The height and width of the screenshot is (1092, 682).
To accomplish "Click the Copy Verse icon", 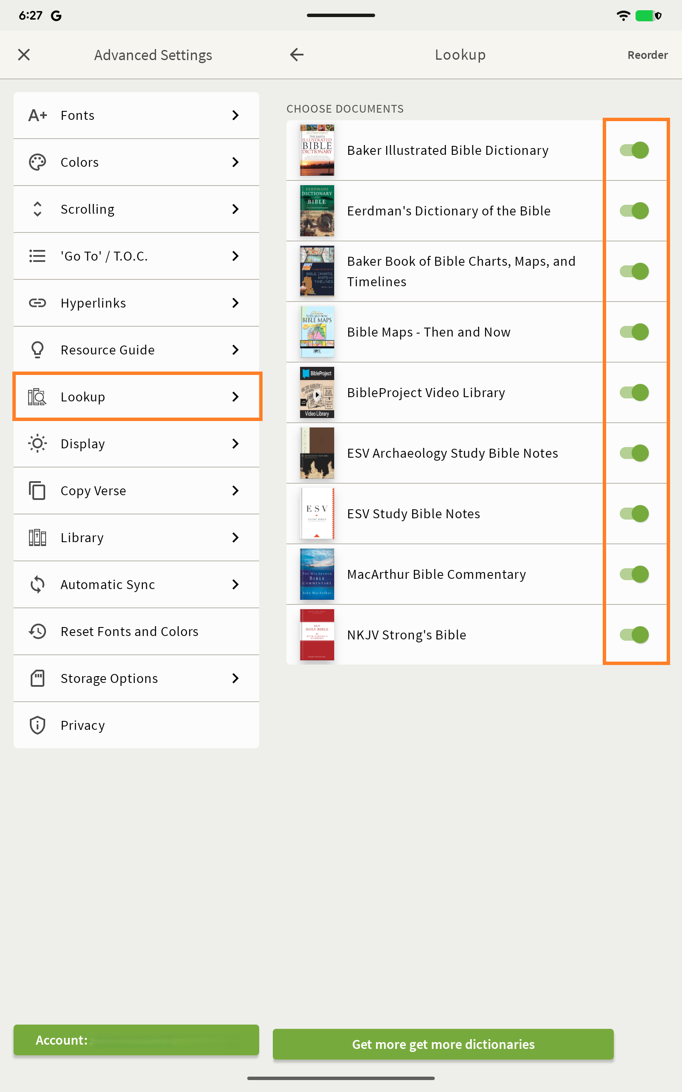I will [38, 491].
